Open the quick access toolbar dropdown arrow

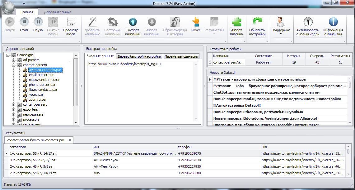24,4
